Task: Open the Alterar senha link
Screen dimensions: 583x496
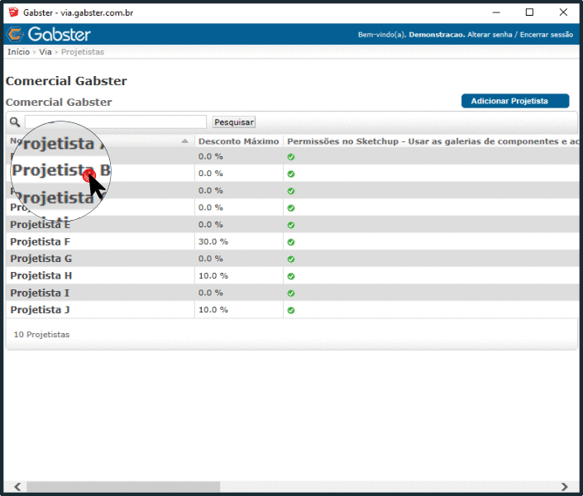Action: click(x=490, y=35)
